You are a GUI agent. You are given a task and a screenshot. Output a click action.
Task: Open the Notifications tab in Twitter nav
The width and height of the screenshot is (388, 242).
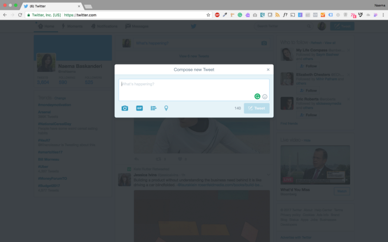[104, 26]
